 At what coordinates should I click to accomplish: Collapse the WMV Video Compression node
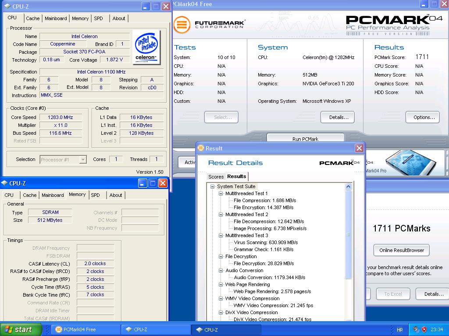pyautogui.click(x=221, y=298)
